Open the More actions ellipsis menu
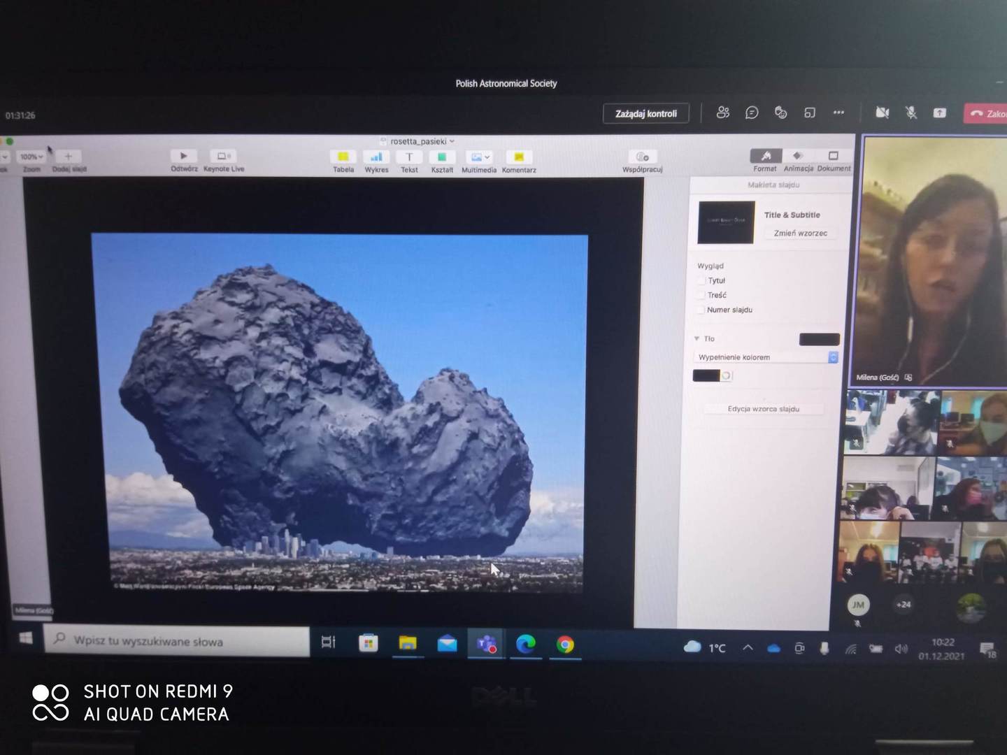1007x755 pixels. 838,113
